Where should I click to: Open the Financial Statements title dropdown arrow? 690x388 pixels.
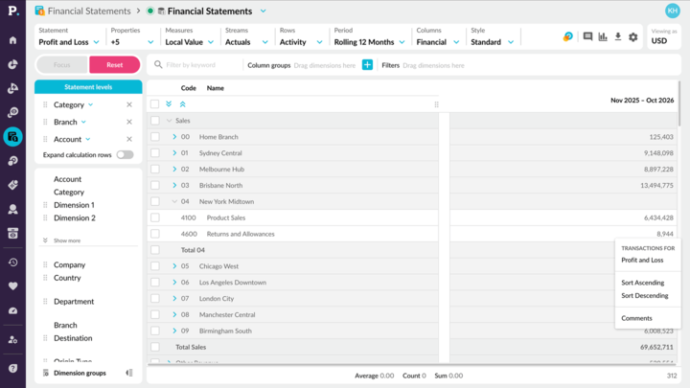[264, 11]
